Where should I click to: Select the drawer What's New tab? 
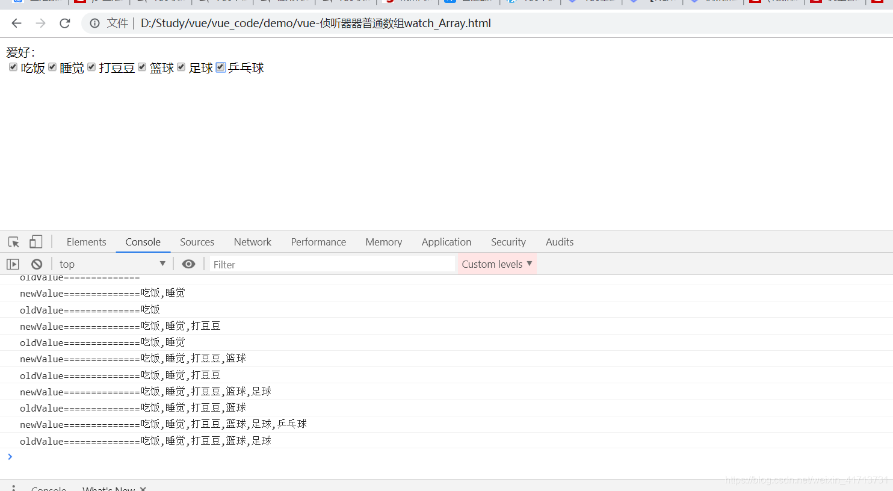[109, 488]
